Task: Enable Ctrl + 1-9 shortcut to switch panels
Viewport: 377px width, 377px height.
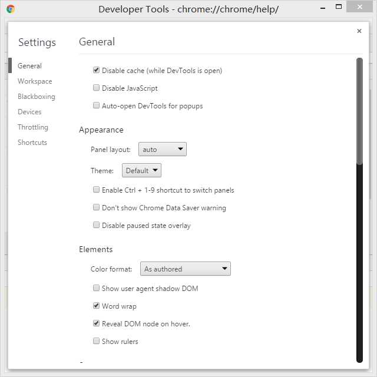Action: coord(96,190)
